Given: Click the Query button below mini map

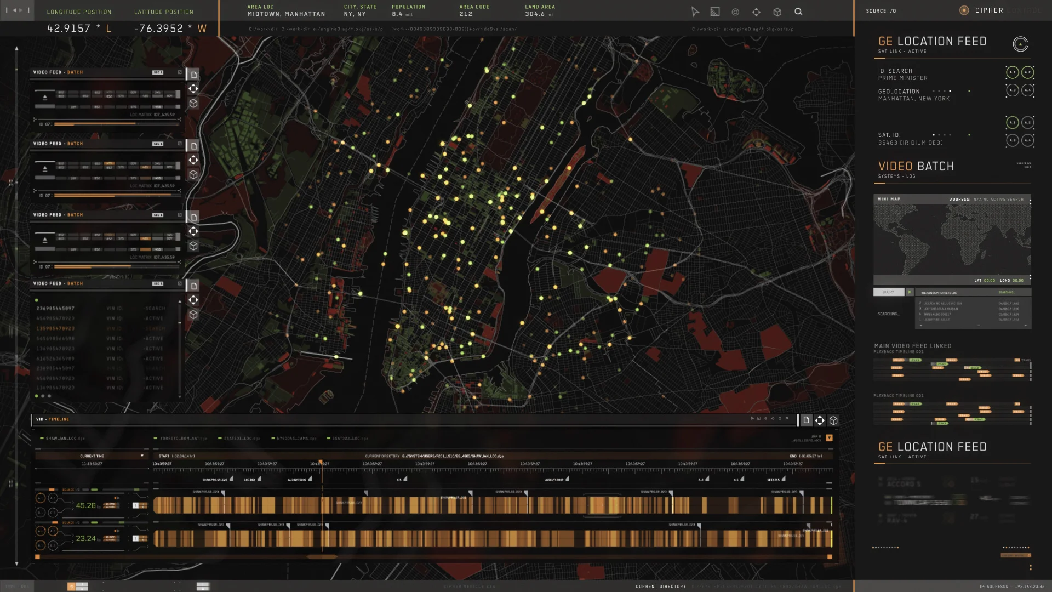Looking at the screenshot, I should pyautogui.click(x=889, y=292).
